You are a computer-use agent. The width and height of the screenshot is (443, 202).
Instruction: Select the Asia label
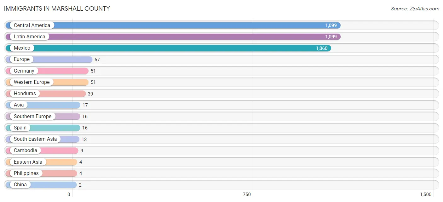(19, 105)
